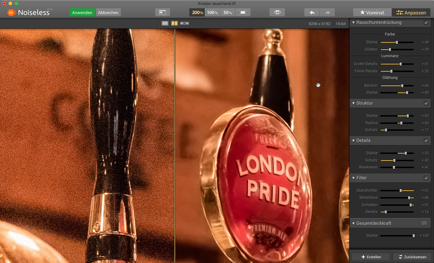Click fit-to-screen zoom icon
Viewport: 434px width, 263px height.
pos(243,13)
